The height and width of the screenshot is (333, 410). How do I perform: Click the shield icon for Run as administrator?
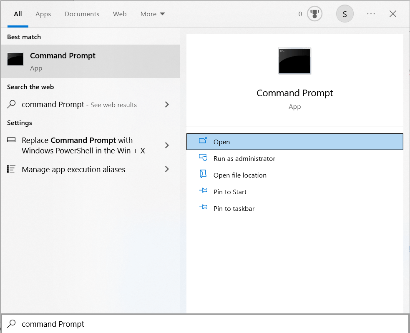coord(203,158)
